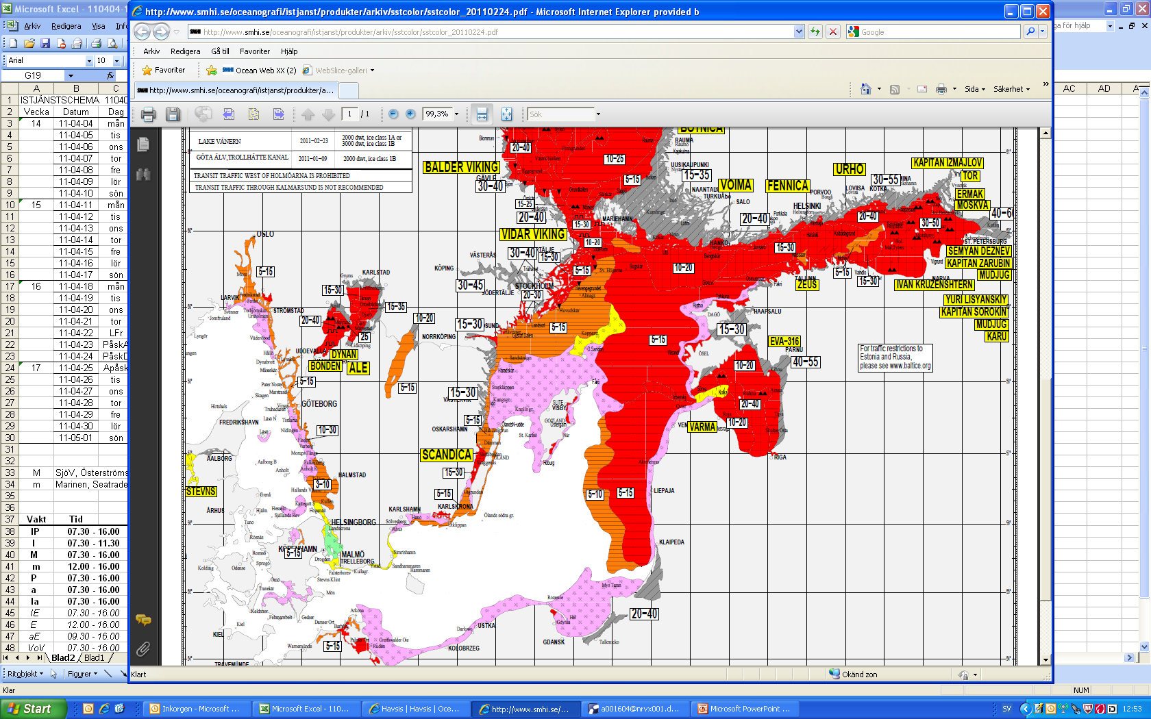Switch to Inkorgen Microsoft taskbar button
The height and width of the screenshot is (719, 1151).
[x=195, y=709]
